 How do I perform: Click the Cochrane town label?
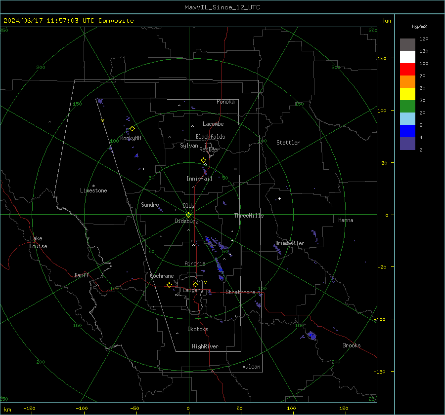pos(162,276)
